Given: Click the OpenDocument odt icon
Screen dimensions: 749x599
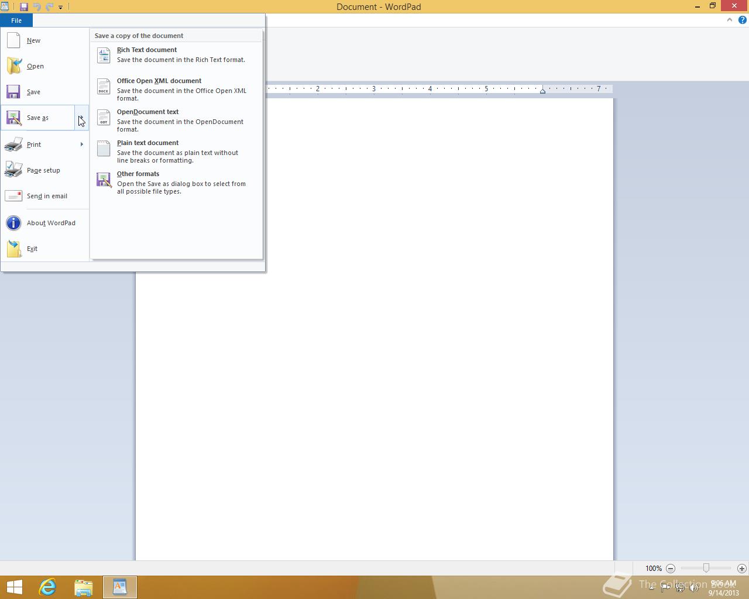Looking at the screenshot, I should (104, 117).
